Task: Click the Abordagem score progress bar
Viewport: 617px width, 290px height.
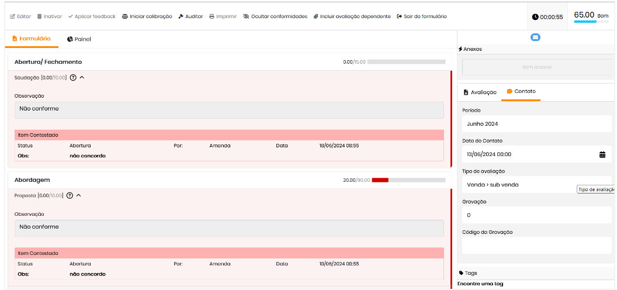Action: [408, 180]
